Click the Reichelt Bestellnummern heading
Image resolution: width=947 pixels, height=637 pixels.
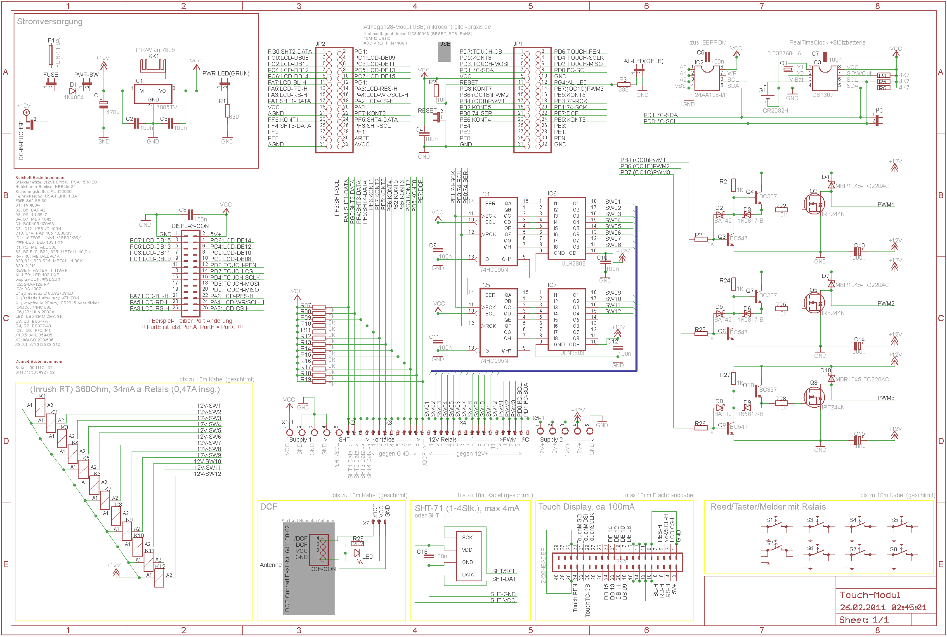click(x=40, y=177)
